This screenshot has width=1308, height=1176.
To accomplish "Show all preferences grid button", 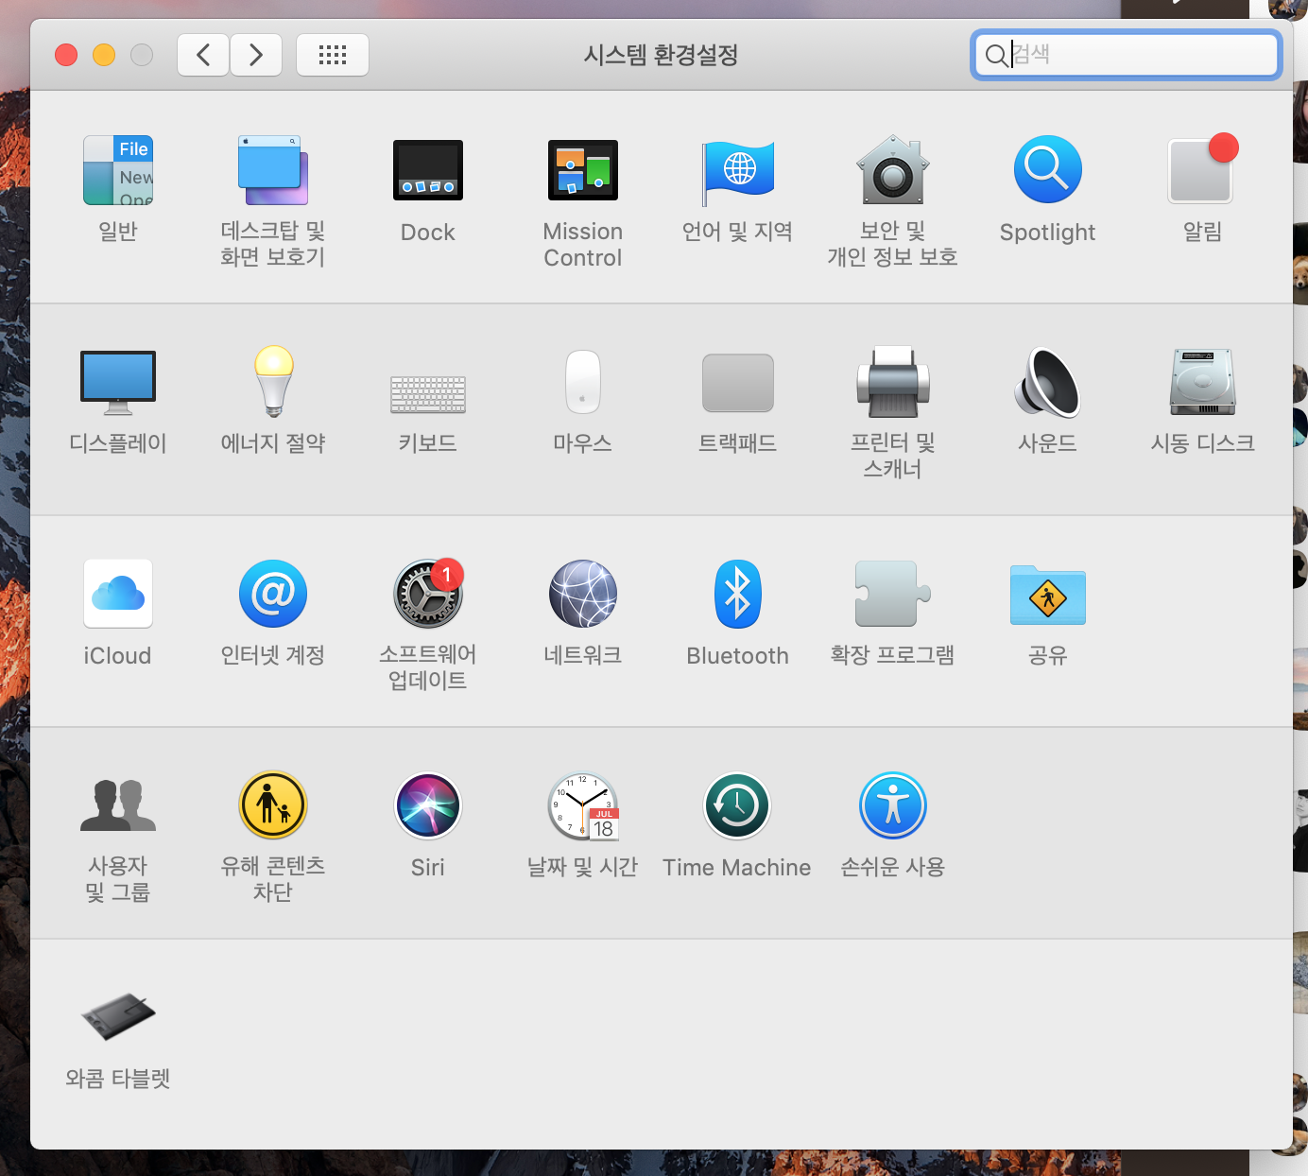I will (333, 55).
